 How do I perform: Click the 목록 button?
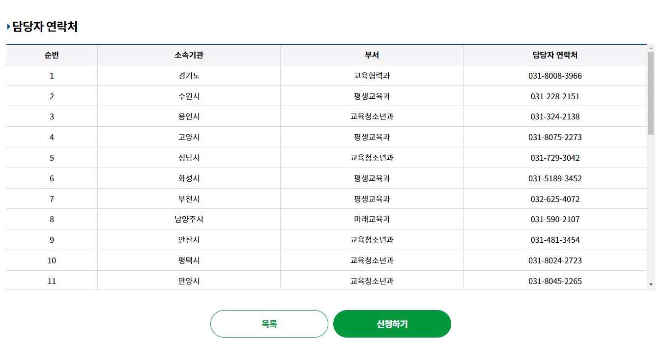pyautogui.click(x=269, y=323)
